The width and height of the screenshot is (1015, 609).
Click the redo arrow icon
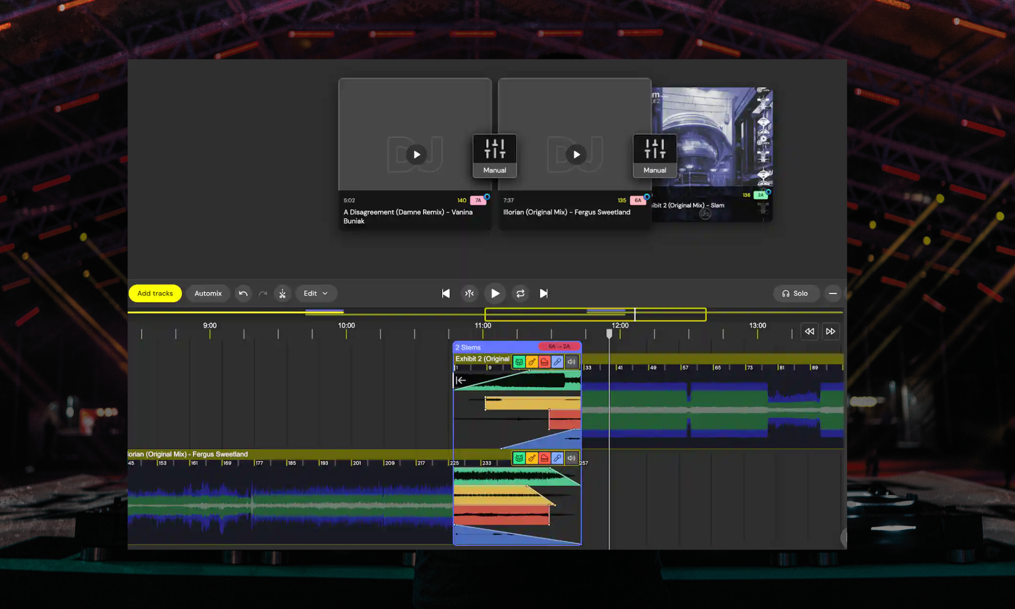click(263, 293)
